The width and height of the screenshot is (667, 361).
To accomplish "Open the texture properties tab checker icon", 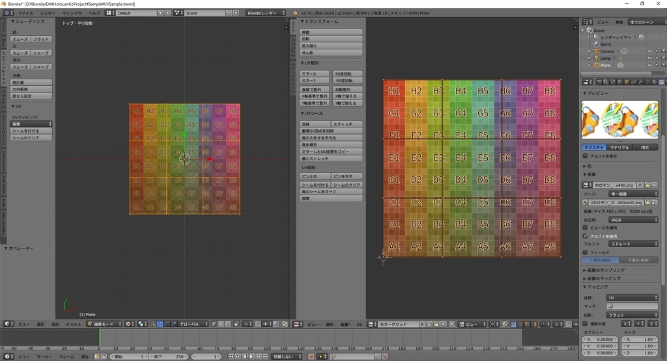I will tap(662, 82).
